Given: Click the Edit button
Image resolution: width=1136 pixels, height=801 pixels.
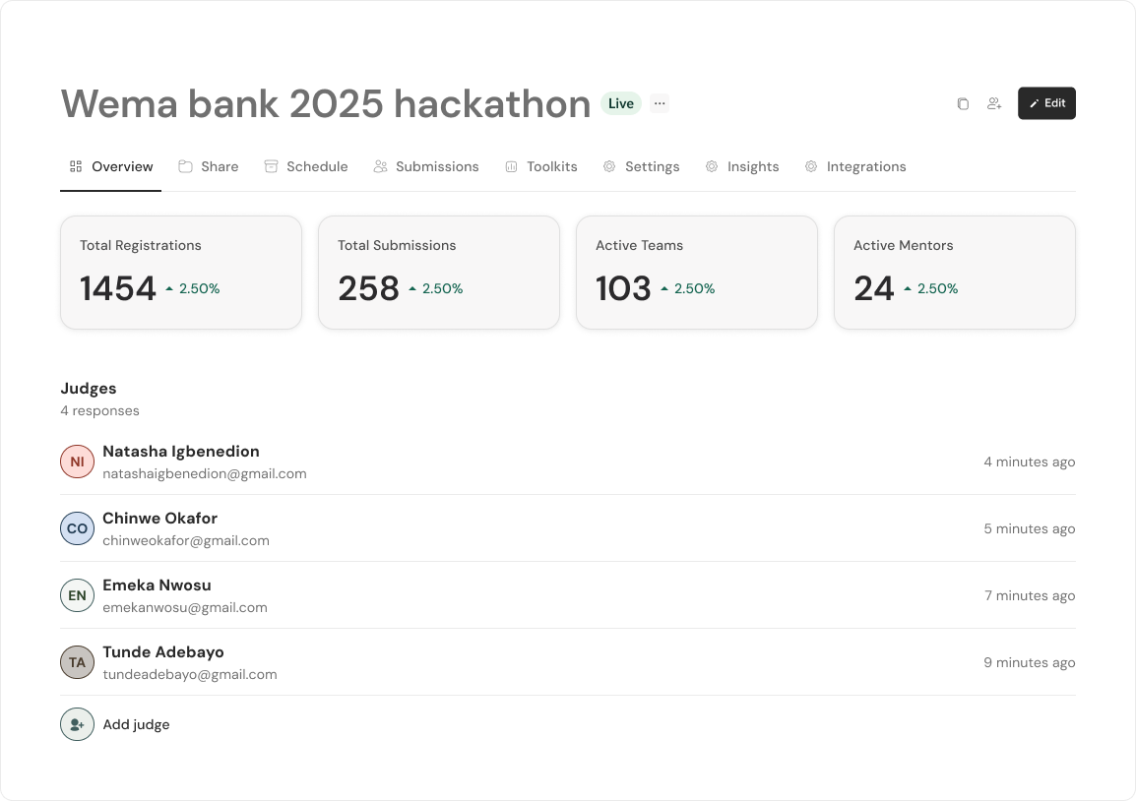Looking at the screenshot, I should pyautogui.click(x=1046, y=103).
